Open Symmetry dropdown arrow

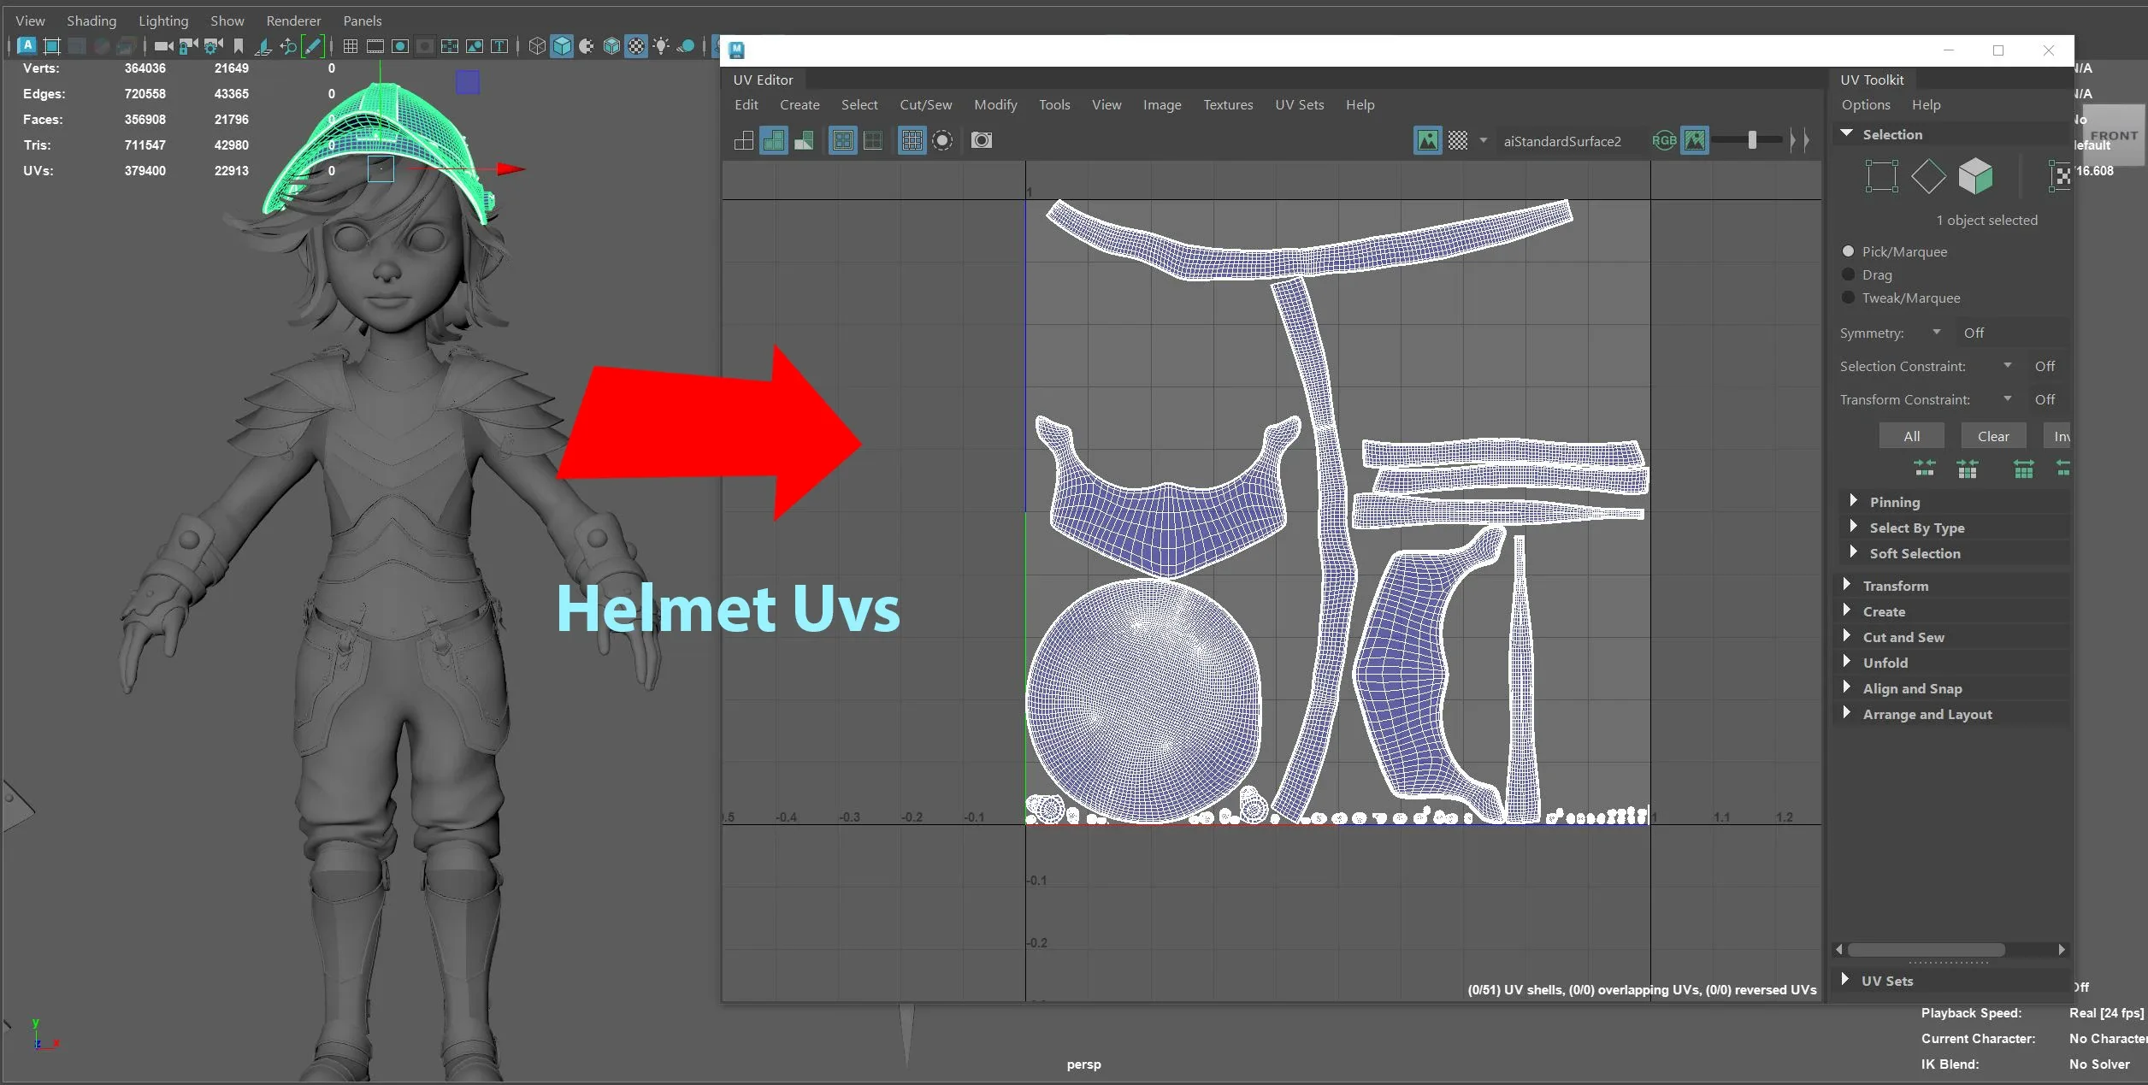1937,332
